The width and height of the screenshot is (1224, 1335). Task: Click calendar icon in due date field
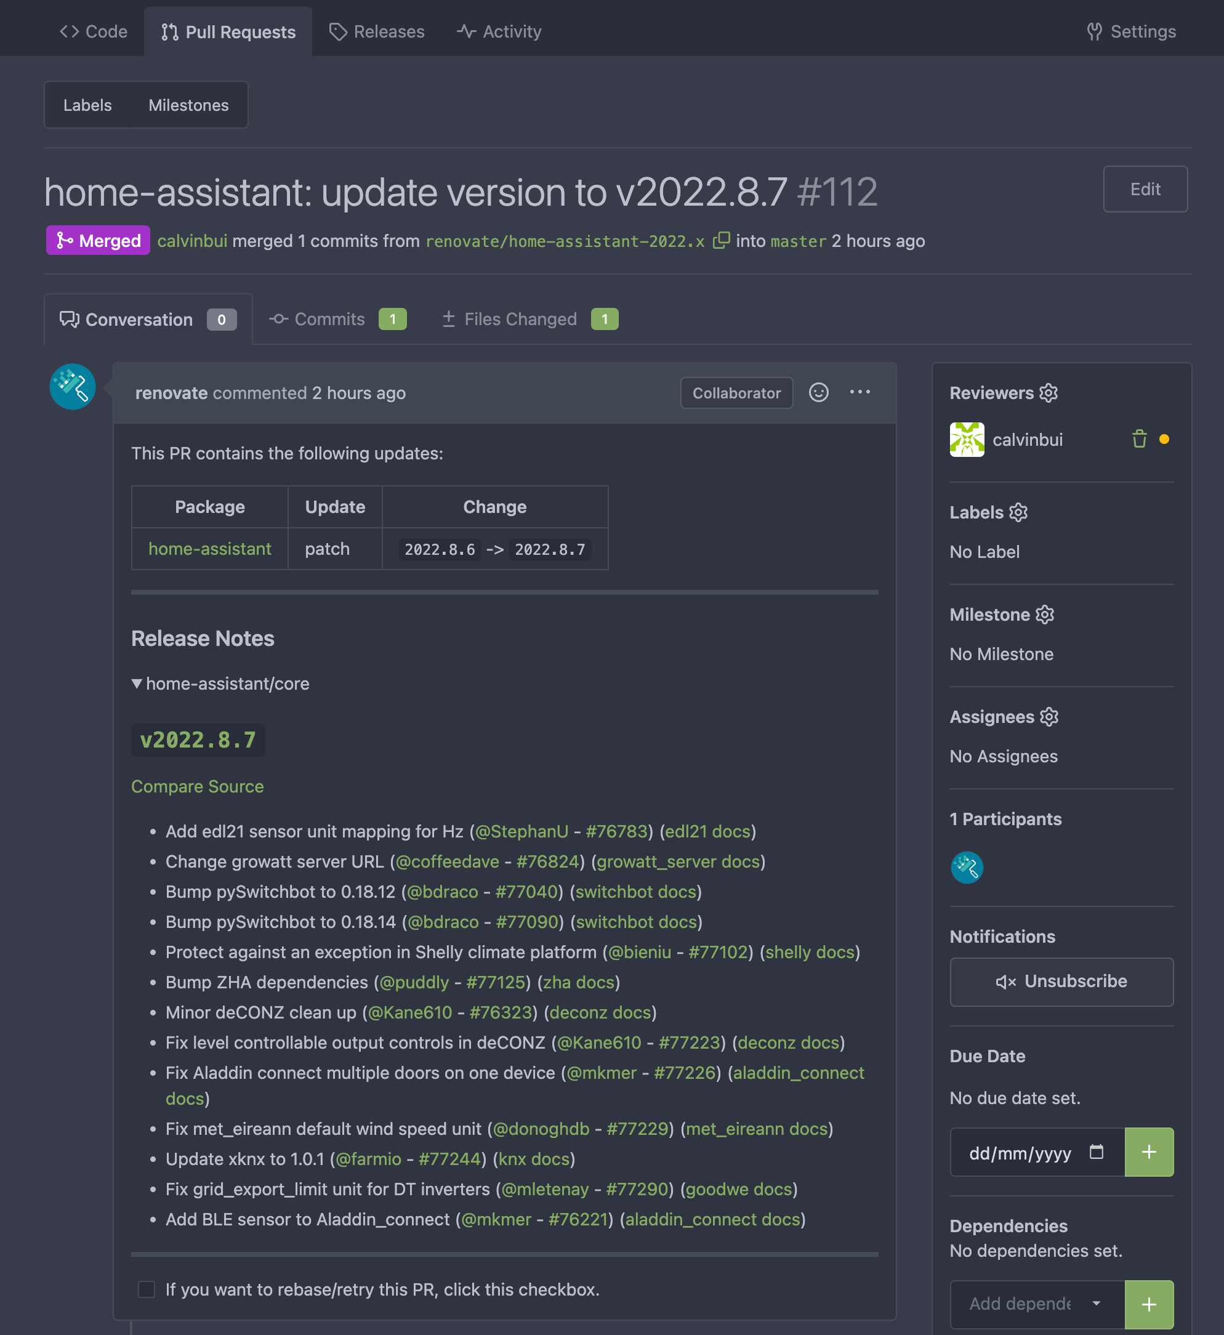pyautogui.click(x=1096, y=1152)
